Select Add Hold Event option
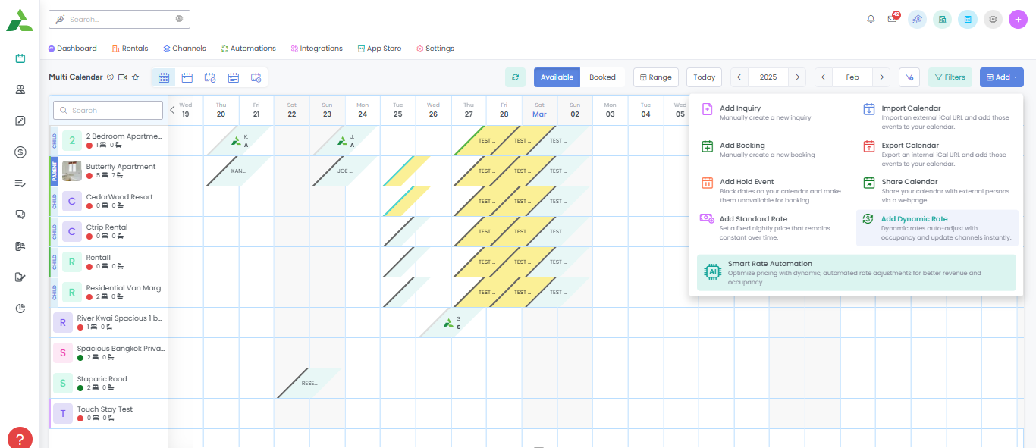Screen dimensions: 1036x448 pyautogui.click(x=773, y=191)
